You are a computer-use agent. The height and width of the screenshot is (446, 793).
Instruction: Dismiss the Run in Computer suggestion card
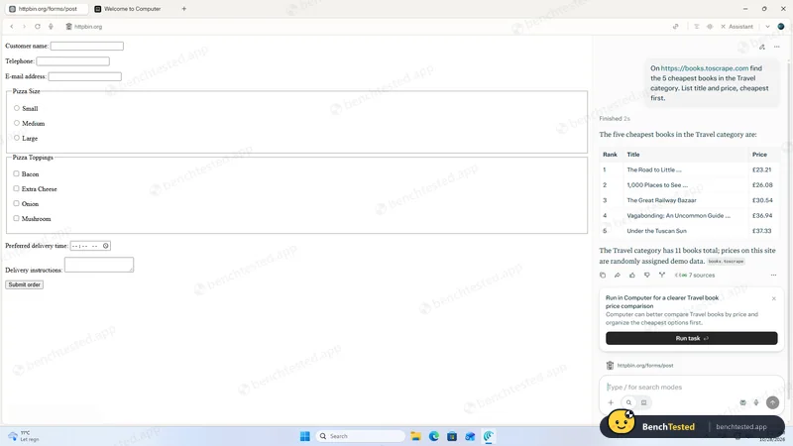(774, 298)
